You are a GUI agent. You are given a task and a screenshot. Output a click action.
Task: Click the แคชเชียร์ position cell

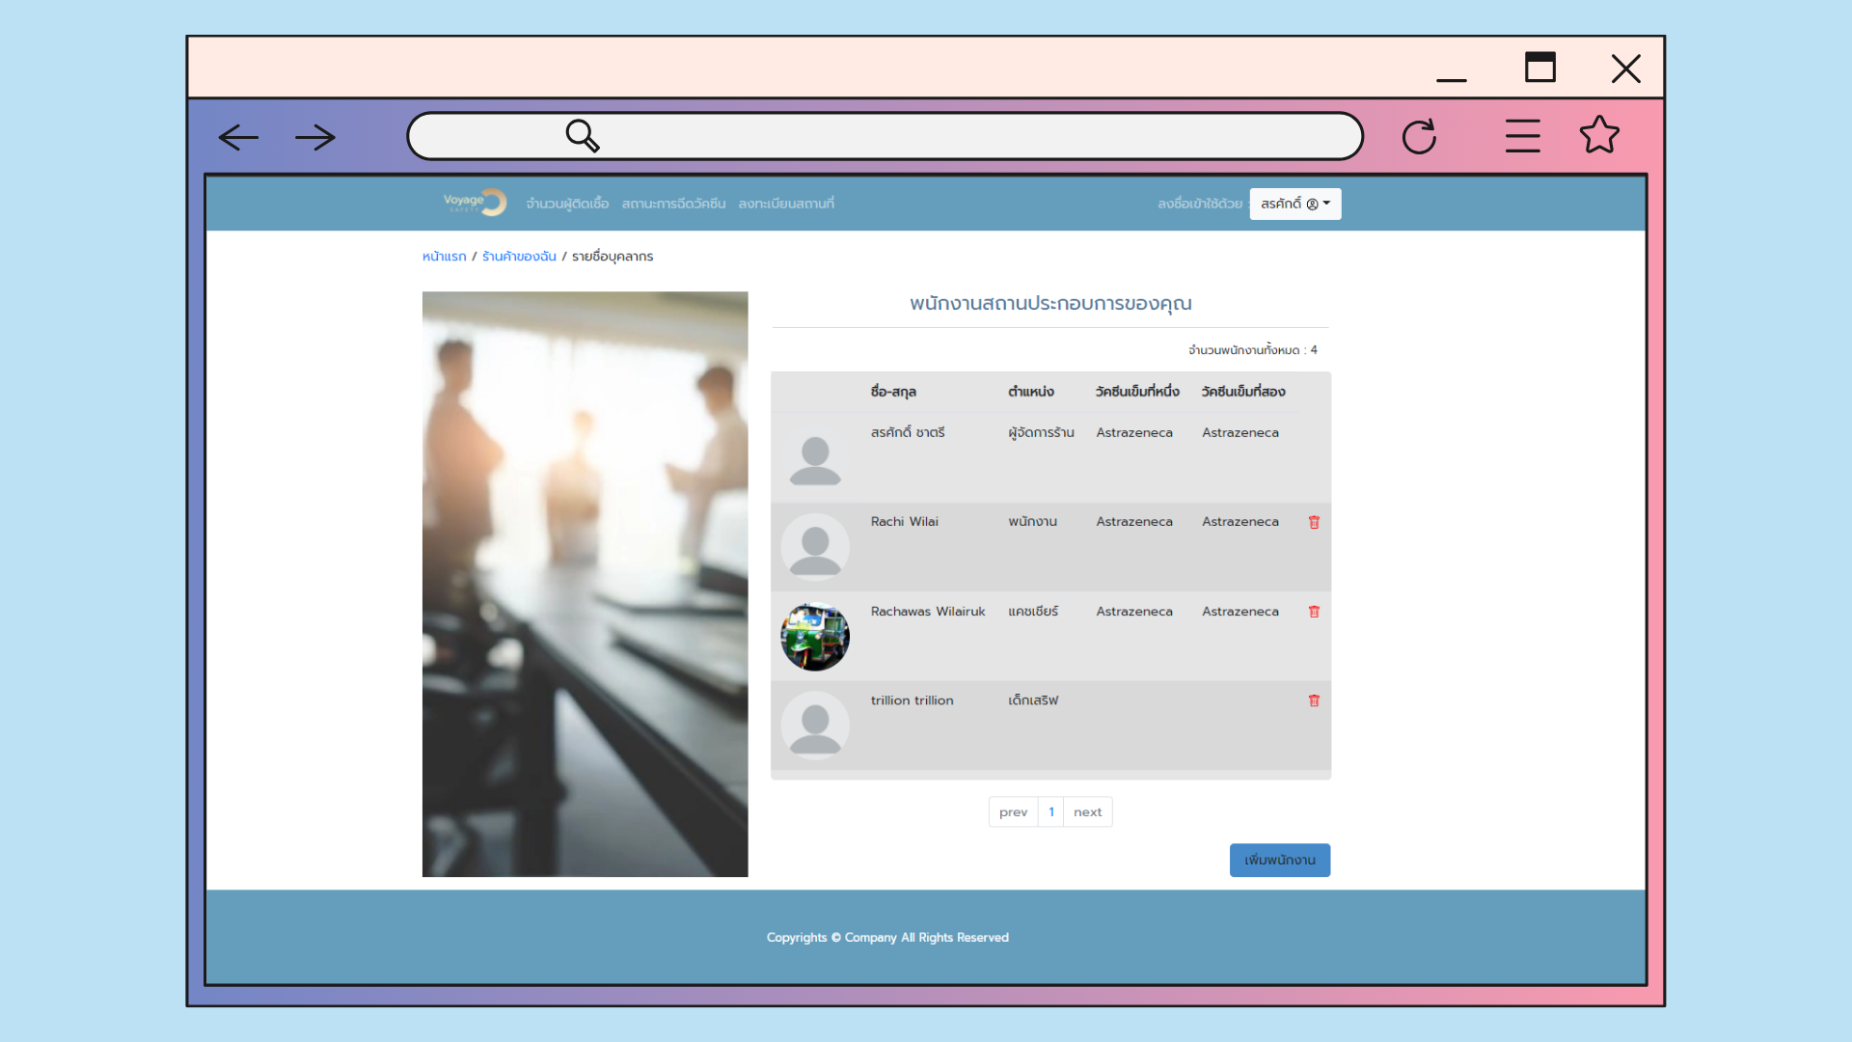click(x=1033, y=612)
